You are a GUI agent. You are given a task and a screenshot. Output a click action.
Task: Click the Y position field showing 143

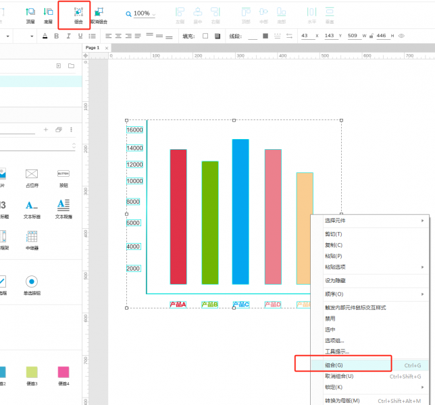[331, 36]
